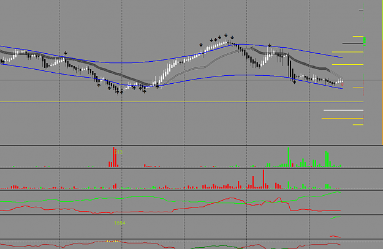The height and width of the screenshot is (249, 383).
Task: Click the small black dash at top right
Action: [362, 10]
